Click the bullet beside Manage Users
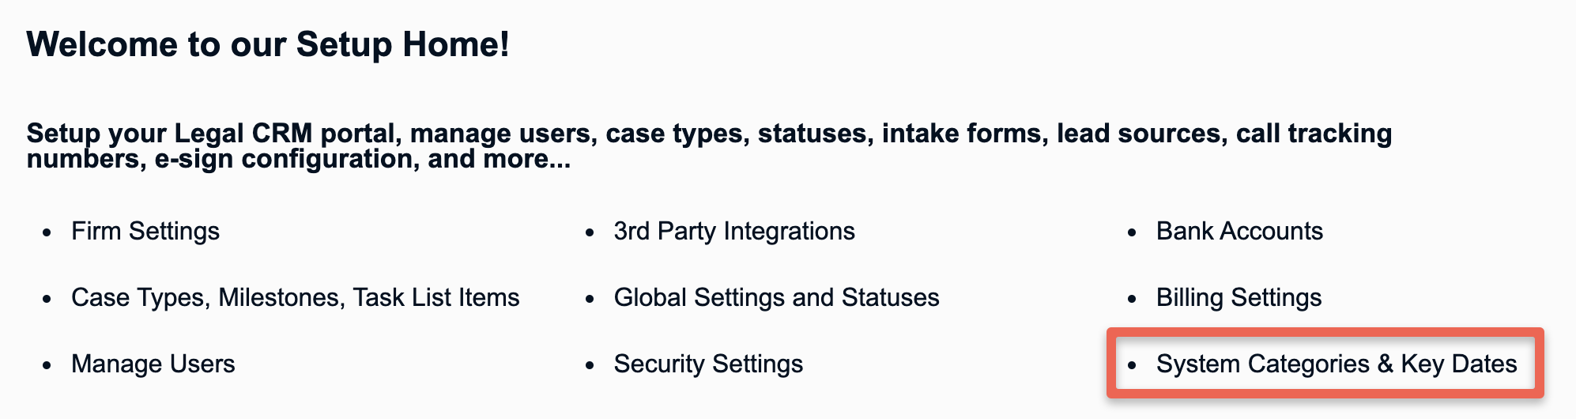Screen dimensions: 1576x419 [x=47, y=366]
